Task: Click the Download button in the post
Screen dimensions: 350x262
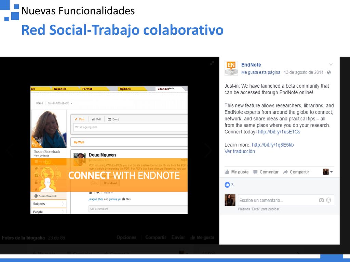Action: coord(110,183)
